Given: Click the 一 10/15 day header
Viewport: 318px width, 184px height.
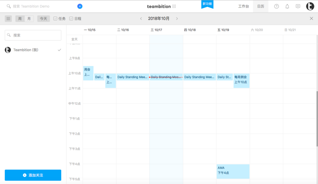Looking at the screenshot, I should coord(90,30).
